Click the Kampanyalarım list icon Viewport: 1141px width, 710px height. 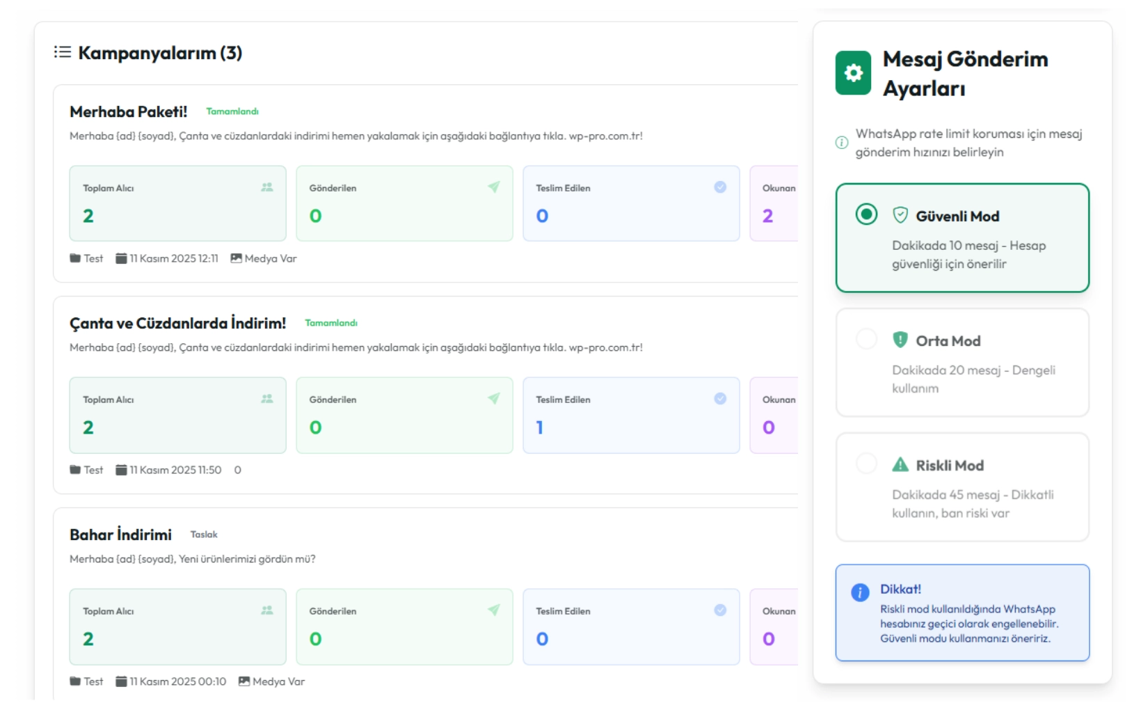pyautogui.click(x=63, y=52)
